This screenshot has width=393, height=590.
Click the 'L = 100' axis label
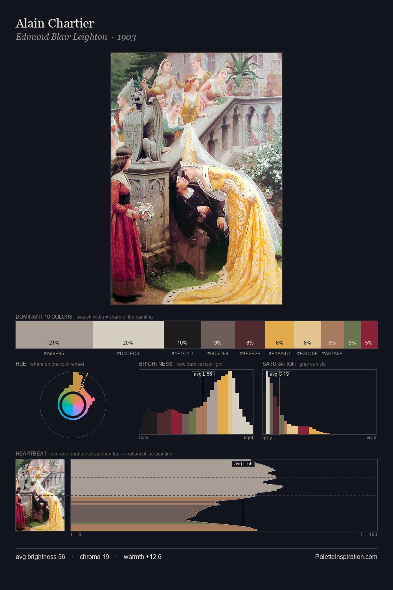[369, 535]
